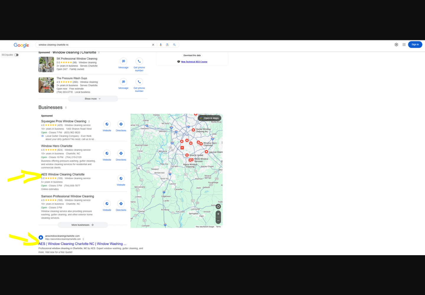Zoom out on the map
The width and height of the screenshot is (425, 295).
[x=218, y=221]
